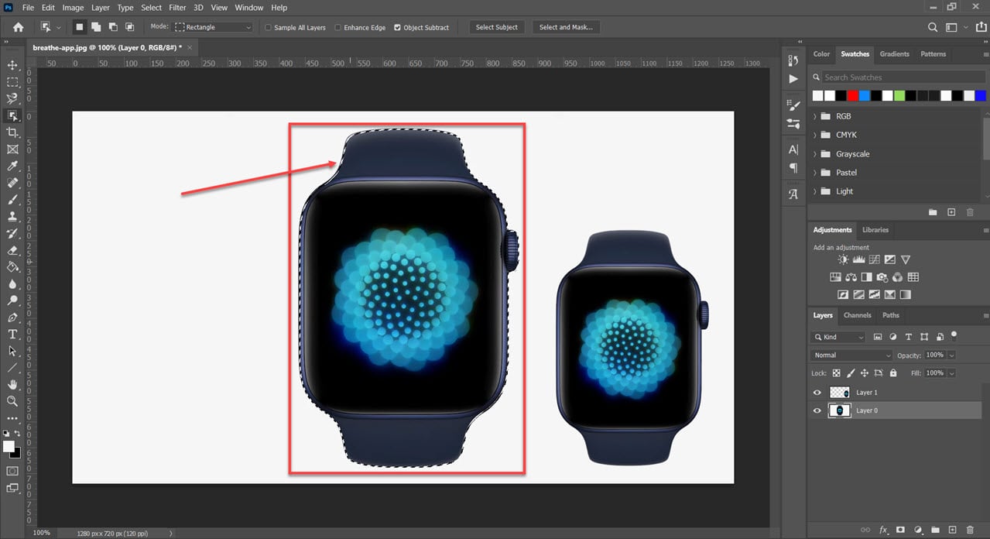The height and width of the screenshot is (539, 990).
Task: Create a new swatch group folder
Action: coord(933,212)
